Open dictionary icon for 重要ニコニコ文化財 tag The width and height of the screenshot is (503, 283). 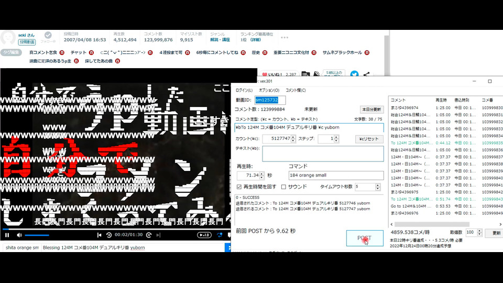point(314,52)
